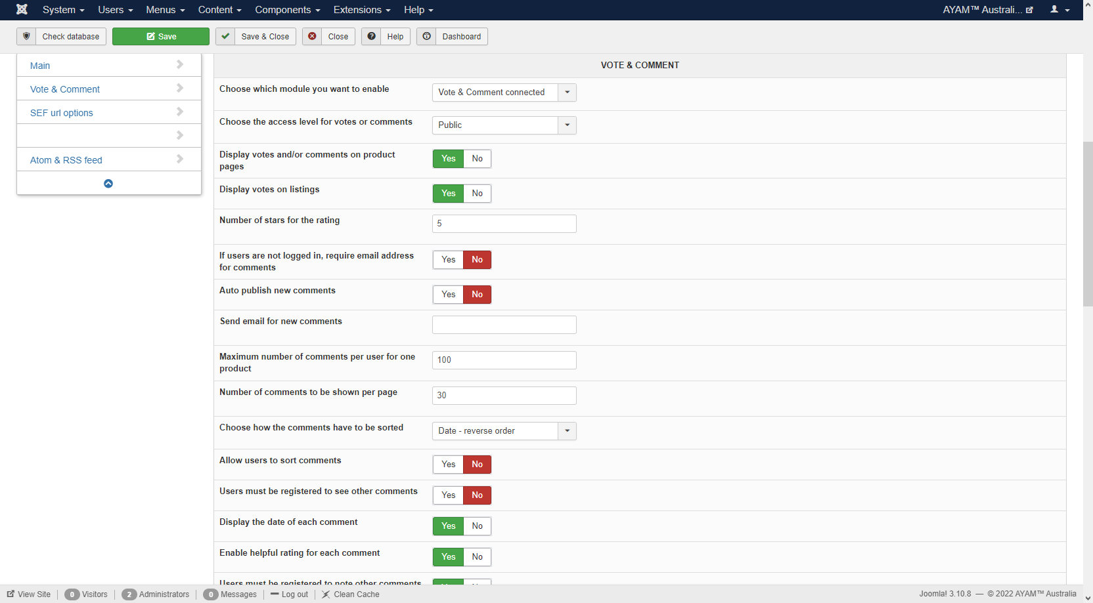The image size is (1093, 603).
Task: Open the Content menu
Action: [x=220, y=10]
